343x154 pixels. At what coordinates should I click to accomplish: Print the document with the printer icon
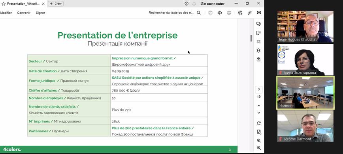point(229,13)
